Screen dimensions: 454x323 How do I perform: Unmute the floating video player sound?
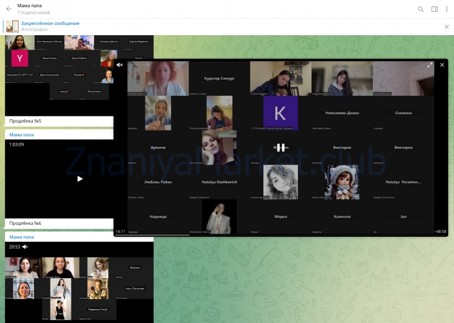(120, 65)
